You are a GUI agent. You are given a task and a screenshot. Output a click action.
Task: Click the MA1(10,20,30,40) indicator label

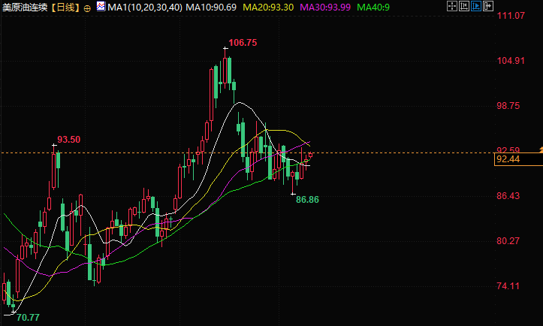click(x=145, y=8)
